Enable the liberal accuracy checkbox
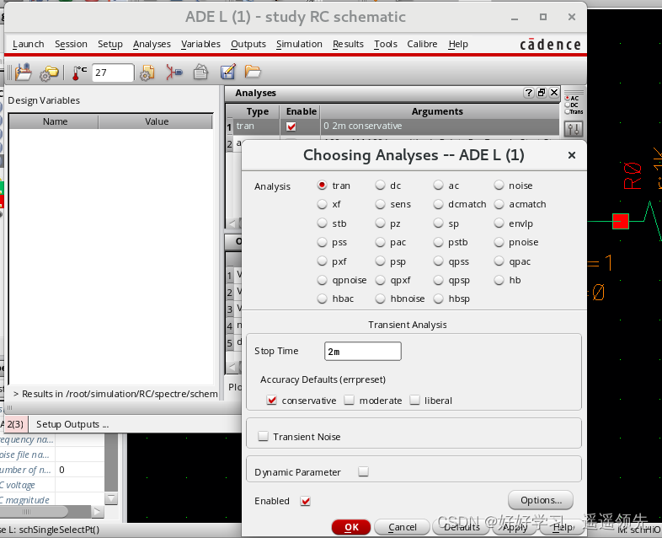The width and height of the screenshot is (662, 538). (x=415, y=400)
